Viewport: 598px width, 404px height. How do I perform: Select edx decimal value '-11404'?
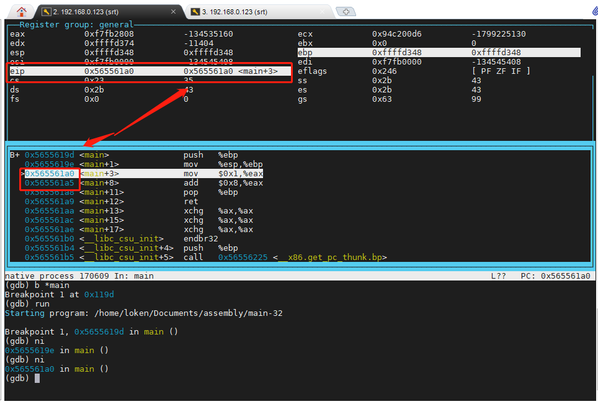tap(199, 43)
